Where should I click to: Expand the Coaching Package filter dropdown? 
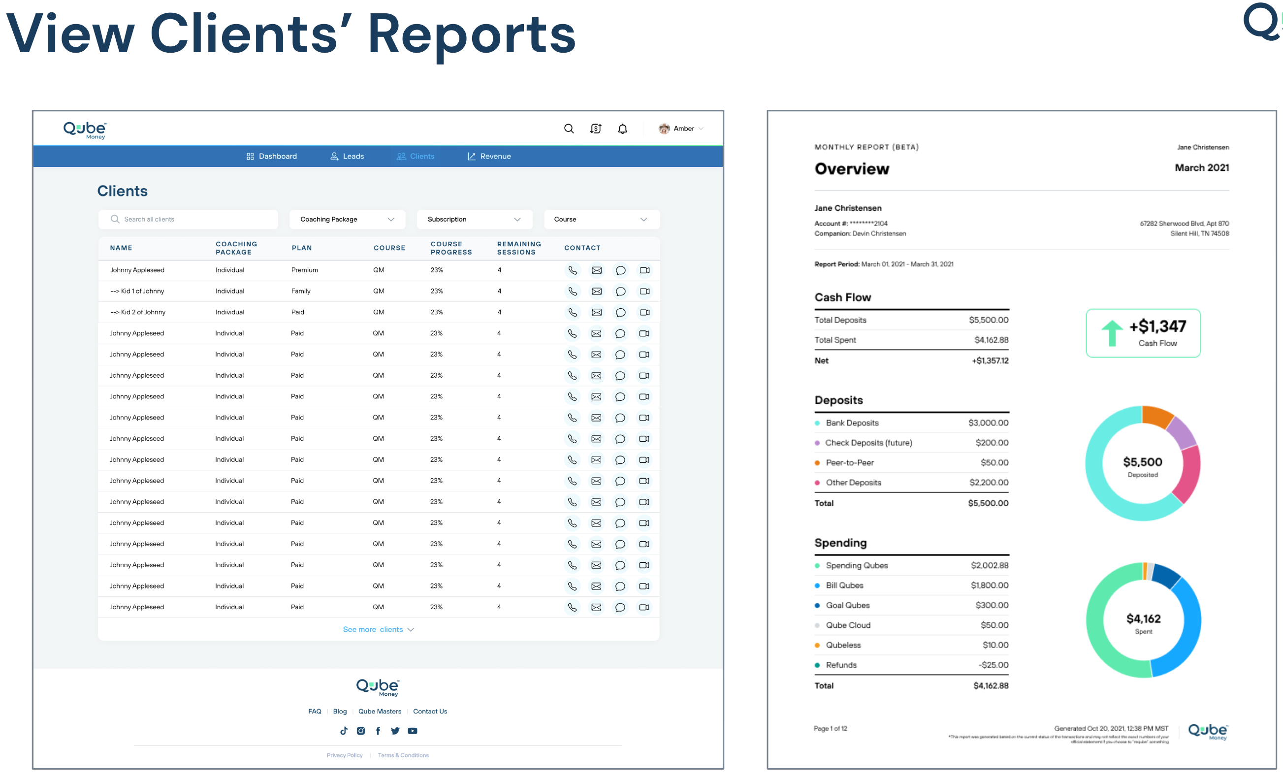coord(347,219)
